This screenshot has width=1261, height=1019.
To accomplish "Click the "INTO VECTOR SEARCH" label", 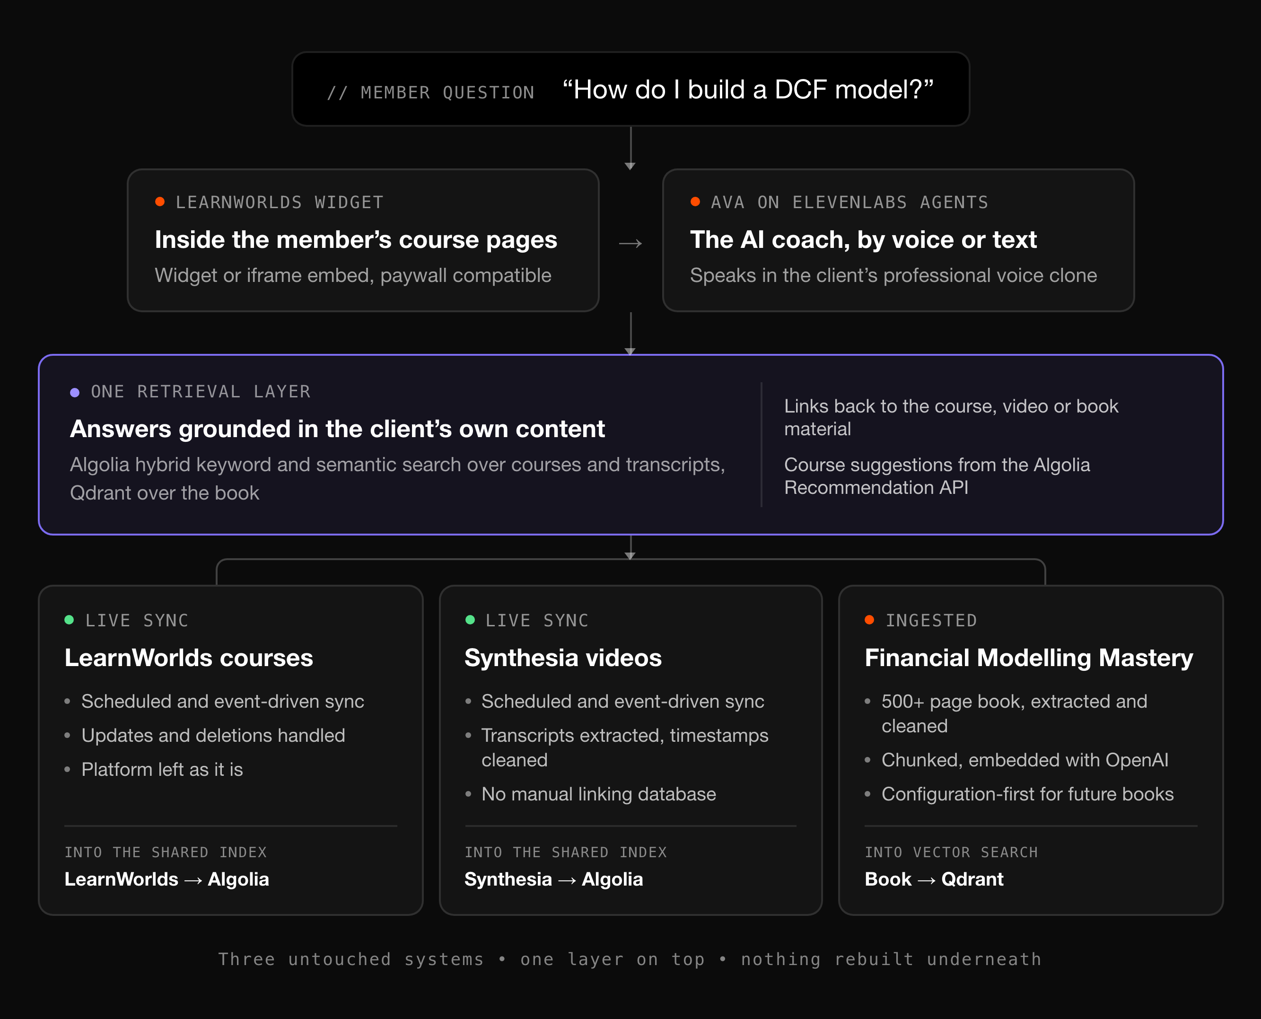I will tap(951, 852).
